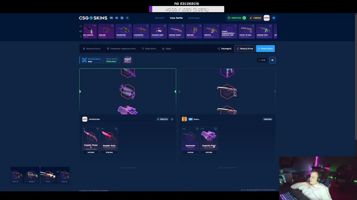Open the Imperial Plaid Driver Gloves card
The width and height of the screenshot is (357, 200).
point(209,141)
